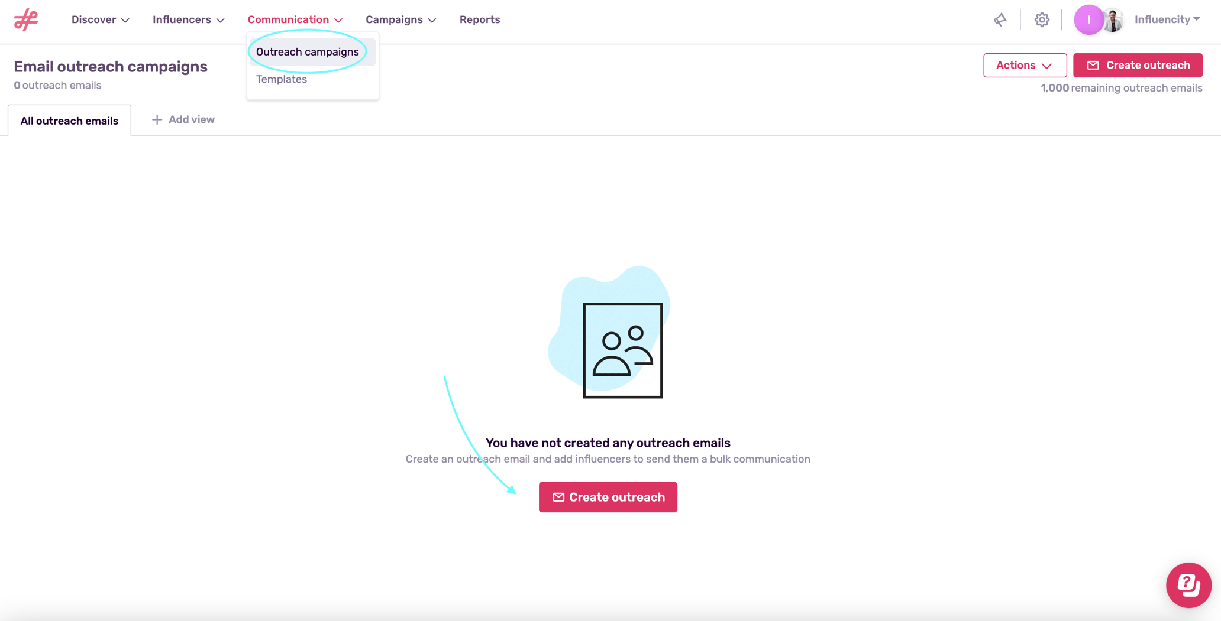
Task: Click the Create outreach button in center
Action: pos(608,497)
